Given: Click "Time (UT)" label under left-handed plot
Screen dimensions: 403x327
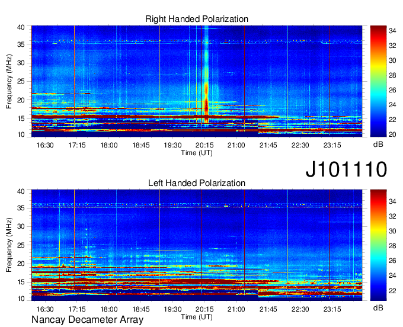Looking at the screenshot, I should click(197, 317).
